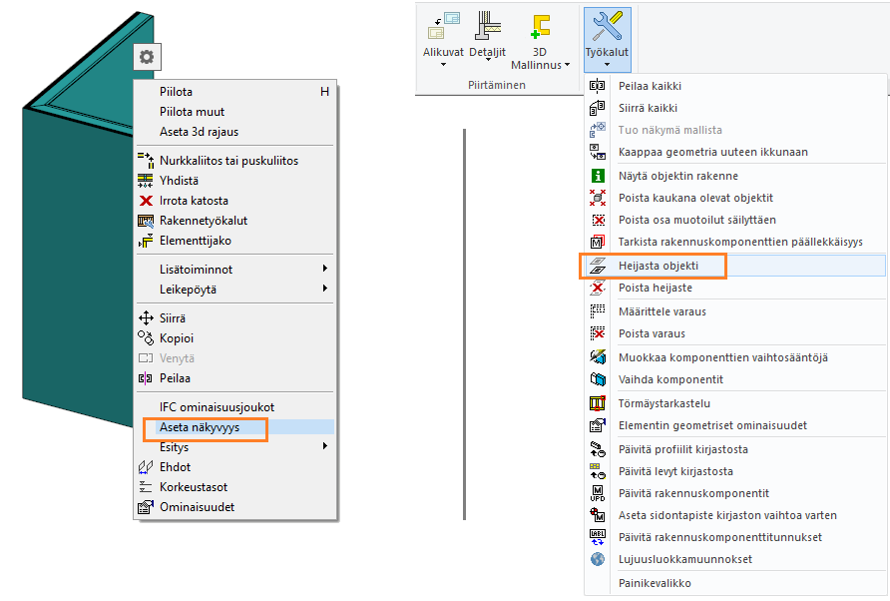Choose Aseta näkyvyys in the context menu
Image resolution: width=890 pixels, height=601 pixels.
tap(200, 427)
